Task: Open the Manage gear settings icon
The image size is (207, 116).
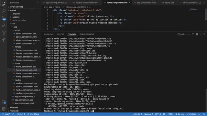Action: click(4, 109)
